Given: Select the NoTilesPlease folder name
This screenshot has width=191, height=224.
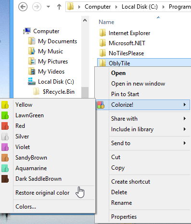Looking at the screenshot, I should 127,53.
